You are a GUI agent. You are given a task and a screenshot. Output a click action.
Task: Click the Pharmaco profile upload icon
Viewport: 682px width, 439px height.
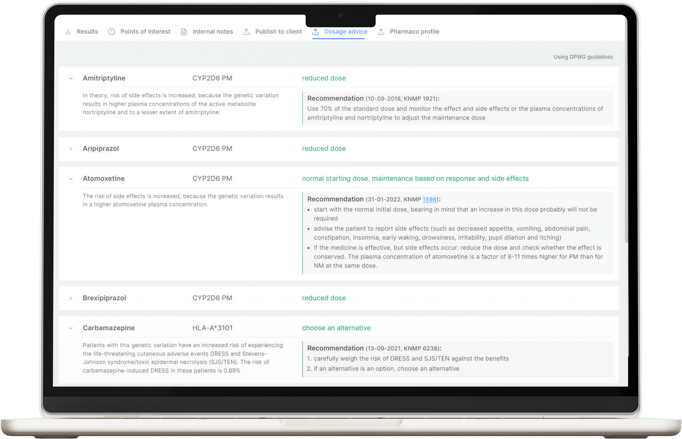[381, 32]
